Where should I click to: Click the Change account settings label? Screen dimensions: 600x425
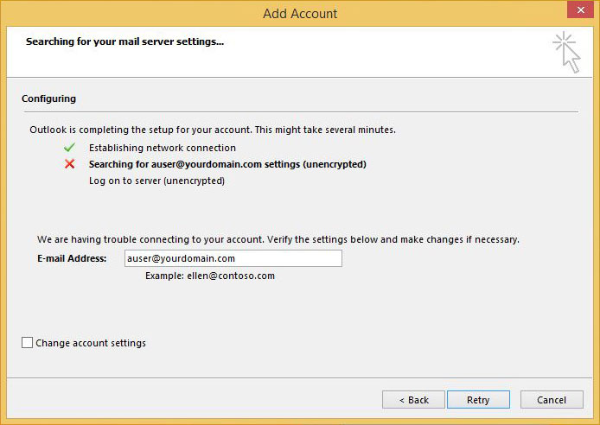[91, 343]
